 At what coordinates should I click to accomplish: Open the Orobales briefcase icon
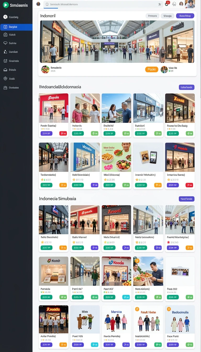pyautogui.click(x=5, y=87)
